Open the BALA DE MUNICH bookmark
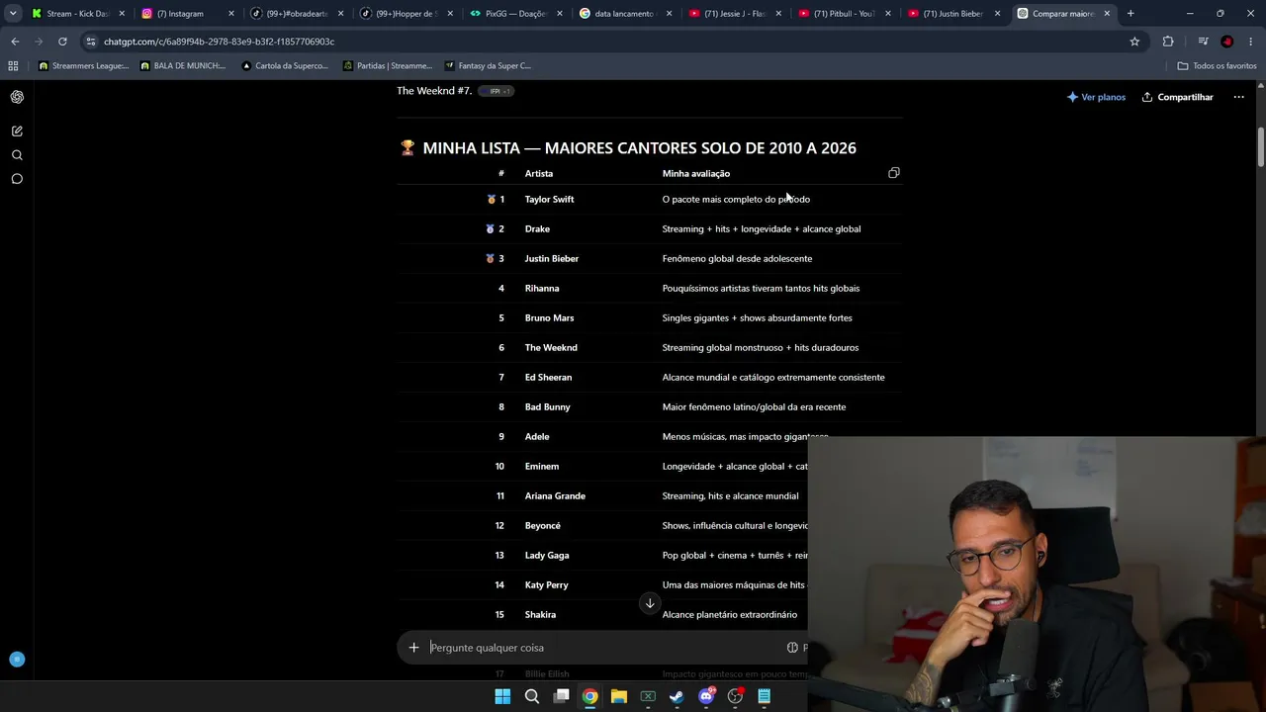This screenshot has width=1266, height=712. (x=183, y=66)
